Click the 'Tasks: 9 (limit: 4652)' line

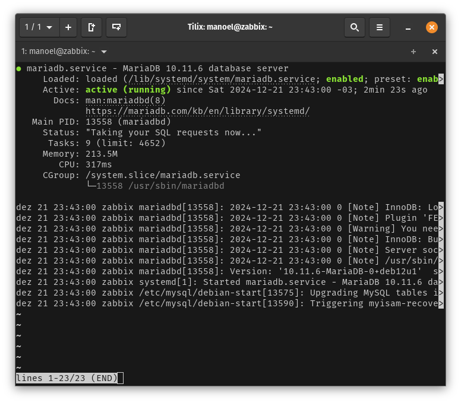tap(107, 143)
